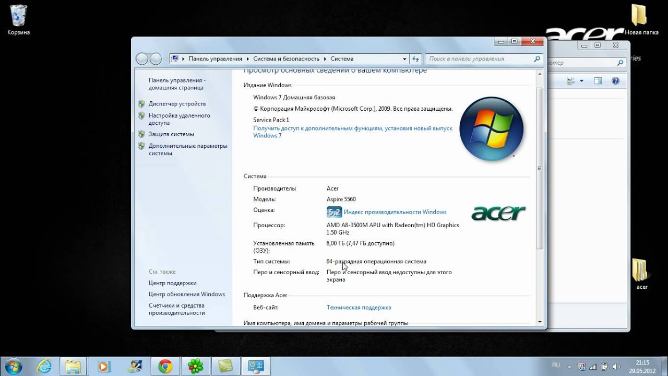The height and width of the screenshot is (376, 668).
Task: Click the help icon in background Explorer window
Action: click(x=615, y=81)
